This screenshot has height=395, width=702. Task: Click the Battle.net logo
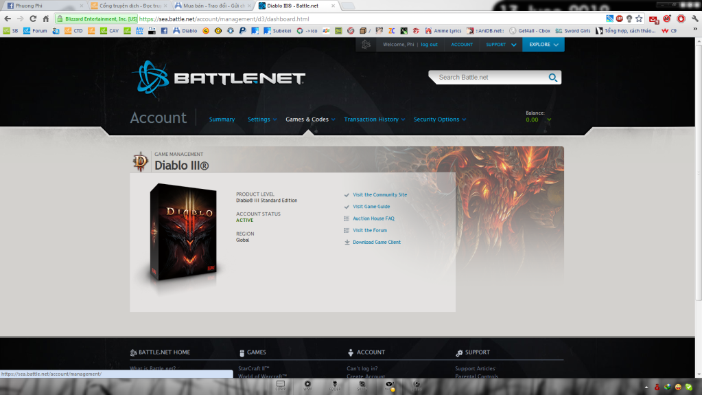pos(220,78)
